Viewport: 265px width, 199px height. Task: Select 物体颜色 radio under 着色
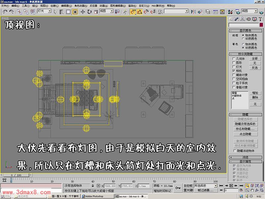[243, 44]
